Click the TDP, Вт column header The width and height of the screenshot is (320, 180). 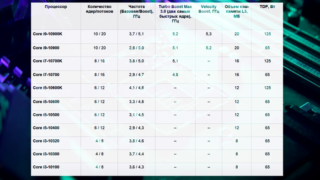point(267,7)
